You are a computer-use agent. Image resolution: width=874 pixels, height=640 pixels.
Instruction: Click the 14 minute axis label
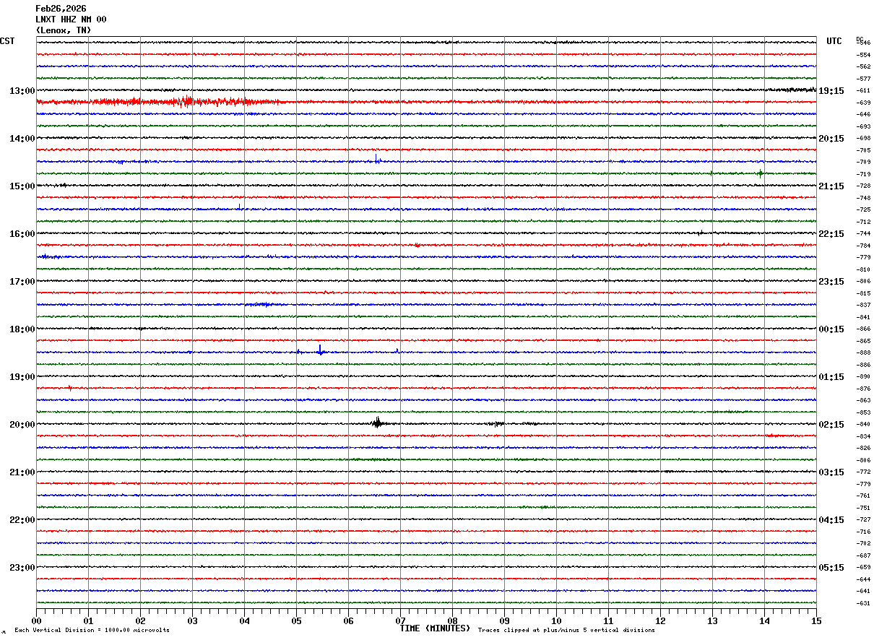(x=764, y=621)
